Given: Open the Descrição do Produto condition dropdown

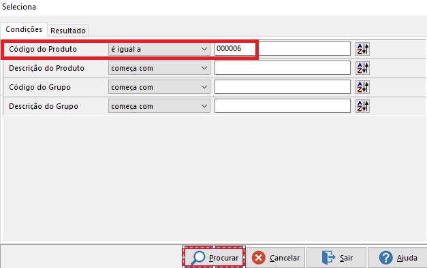Looking at the screenshot, I should [159, 68].
